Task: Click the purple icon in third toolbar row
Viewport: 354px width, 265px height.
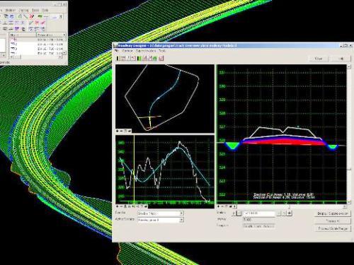Action: click(17, 29)
